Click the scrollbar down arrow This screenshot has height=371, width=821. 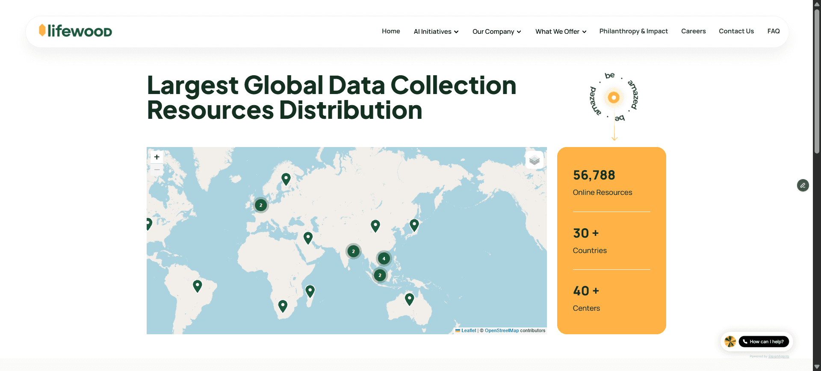click(817, 367)
